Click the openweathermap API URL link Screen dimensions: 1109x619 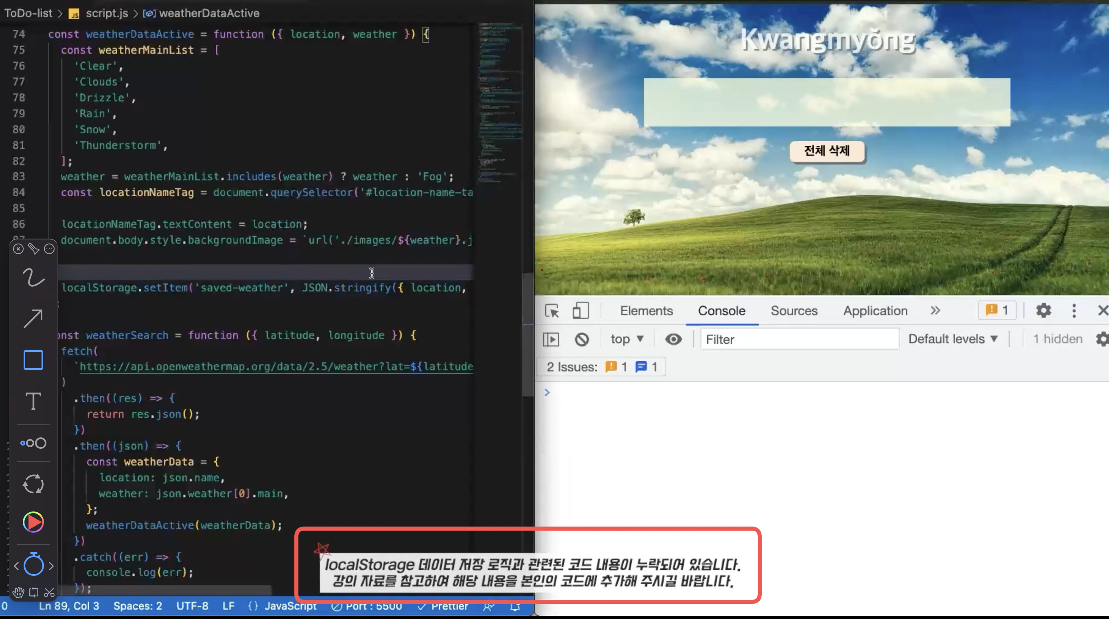tap(276, 367)
